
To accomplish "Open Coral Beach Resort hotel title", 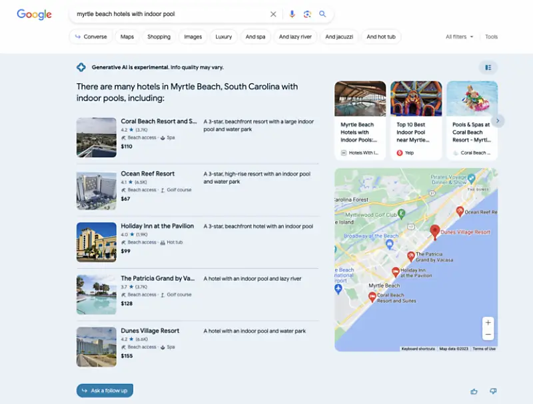I will point(159,121).
